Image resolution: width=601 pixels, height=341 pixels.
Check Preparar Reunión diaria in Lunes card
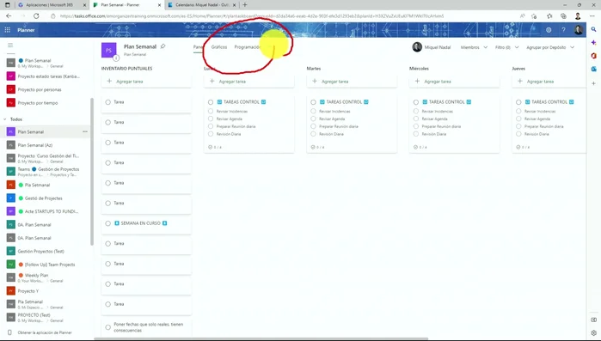click(211, 126)
